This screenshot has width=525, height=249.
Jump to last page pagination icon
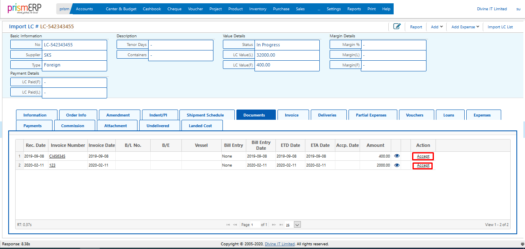[281, 224]
